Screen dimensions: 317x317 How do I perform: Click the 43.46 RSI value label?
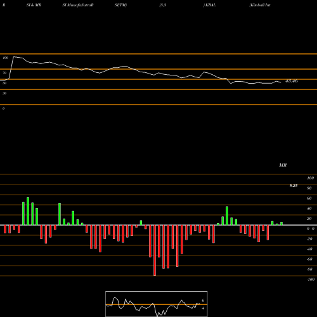pos(292,81)
